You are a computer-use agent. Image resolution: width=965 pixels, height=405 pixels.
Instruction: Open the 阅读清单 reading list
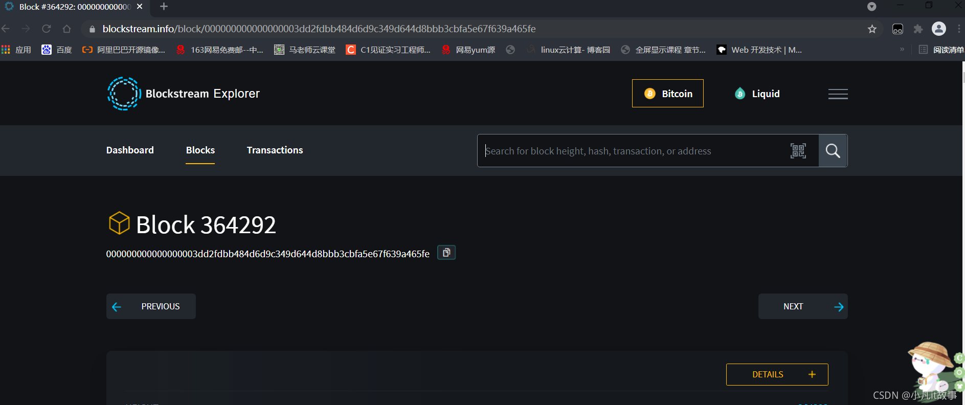click(941, 50)
